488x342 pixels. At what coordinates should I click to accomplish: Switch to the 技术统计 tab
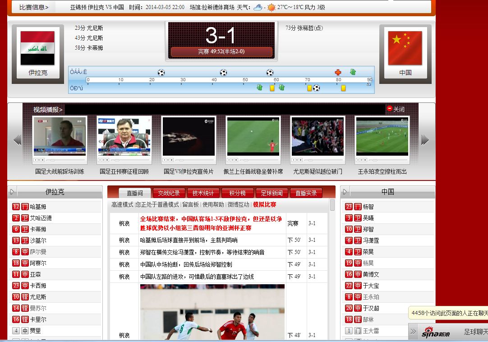coord(203,193)
